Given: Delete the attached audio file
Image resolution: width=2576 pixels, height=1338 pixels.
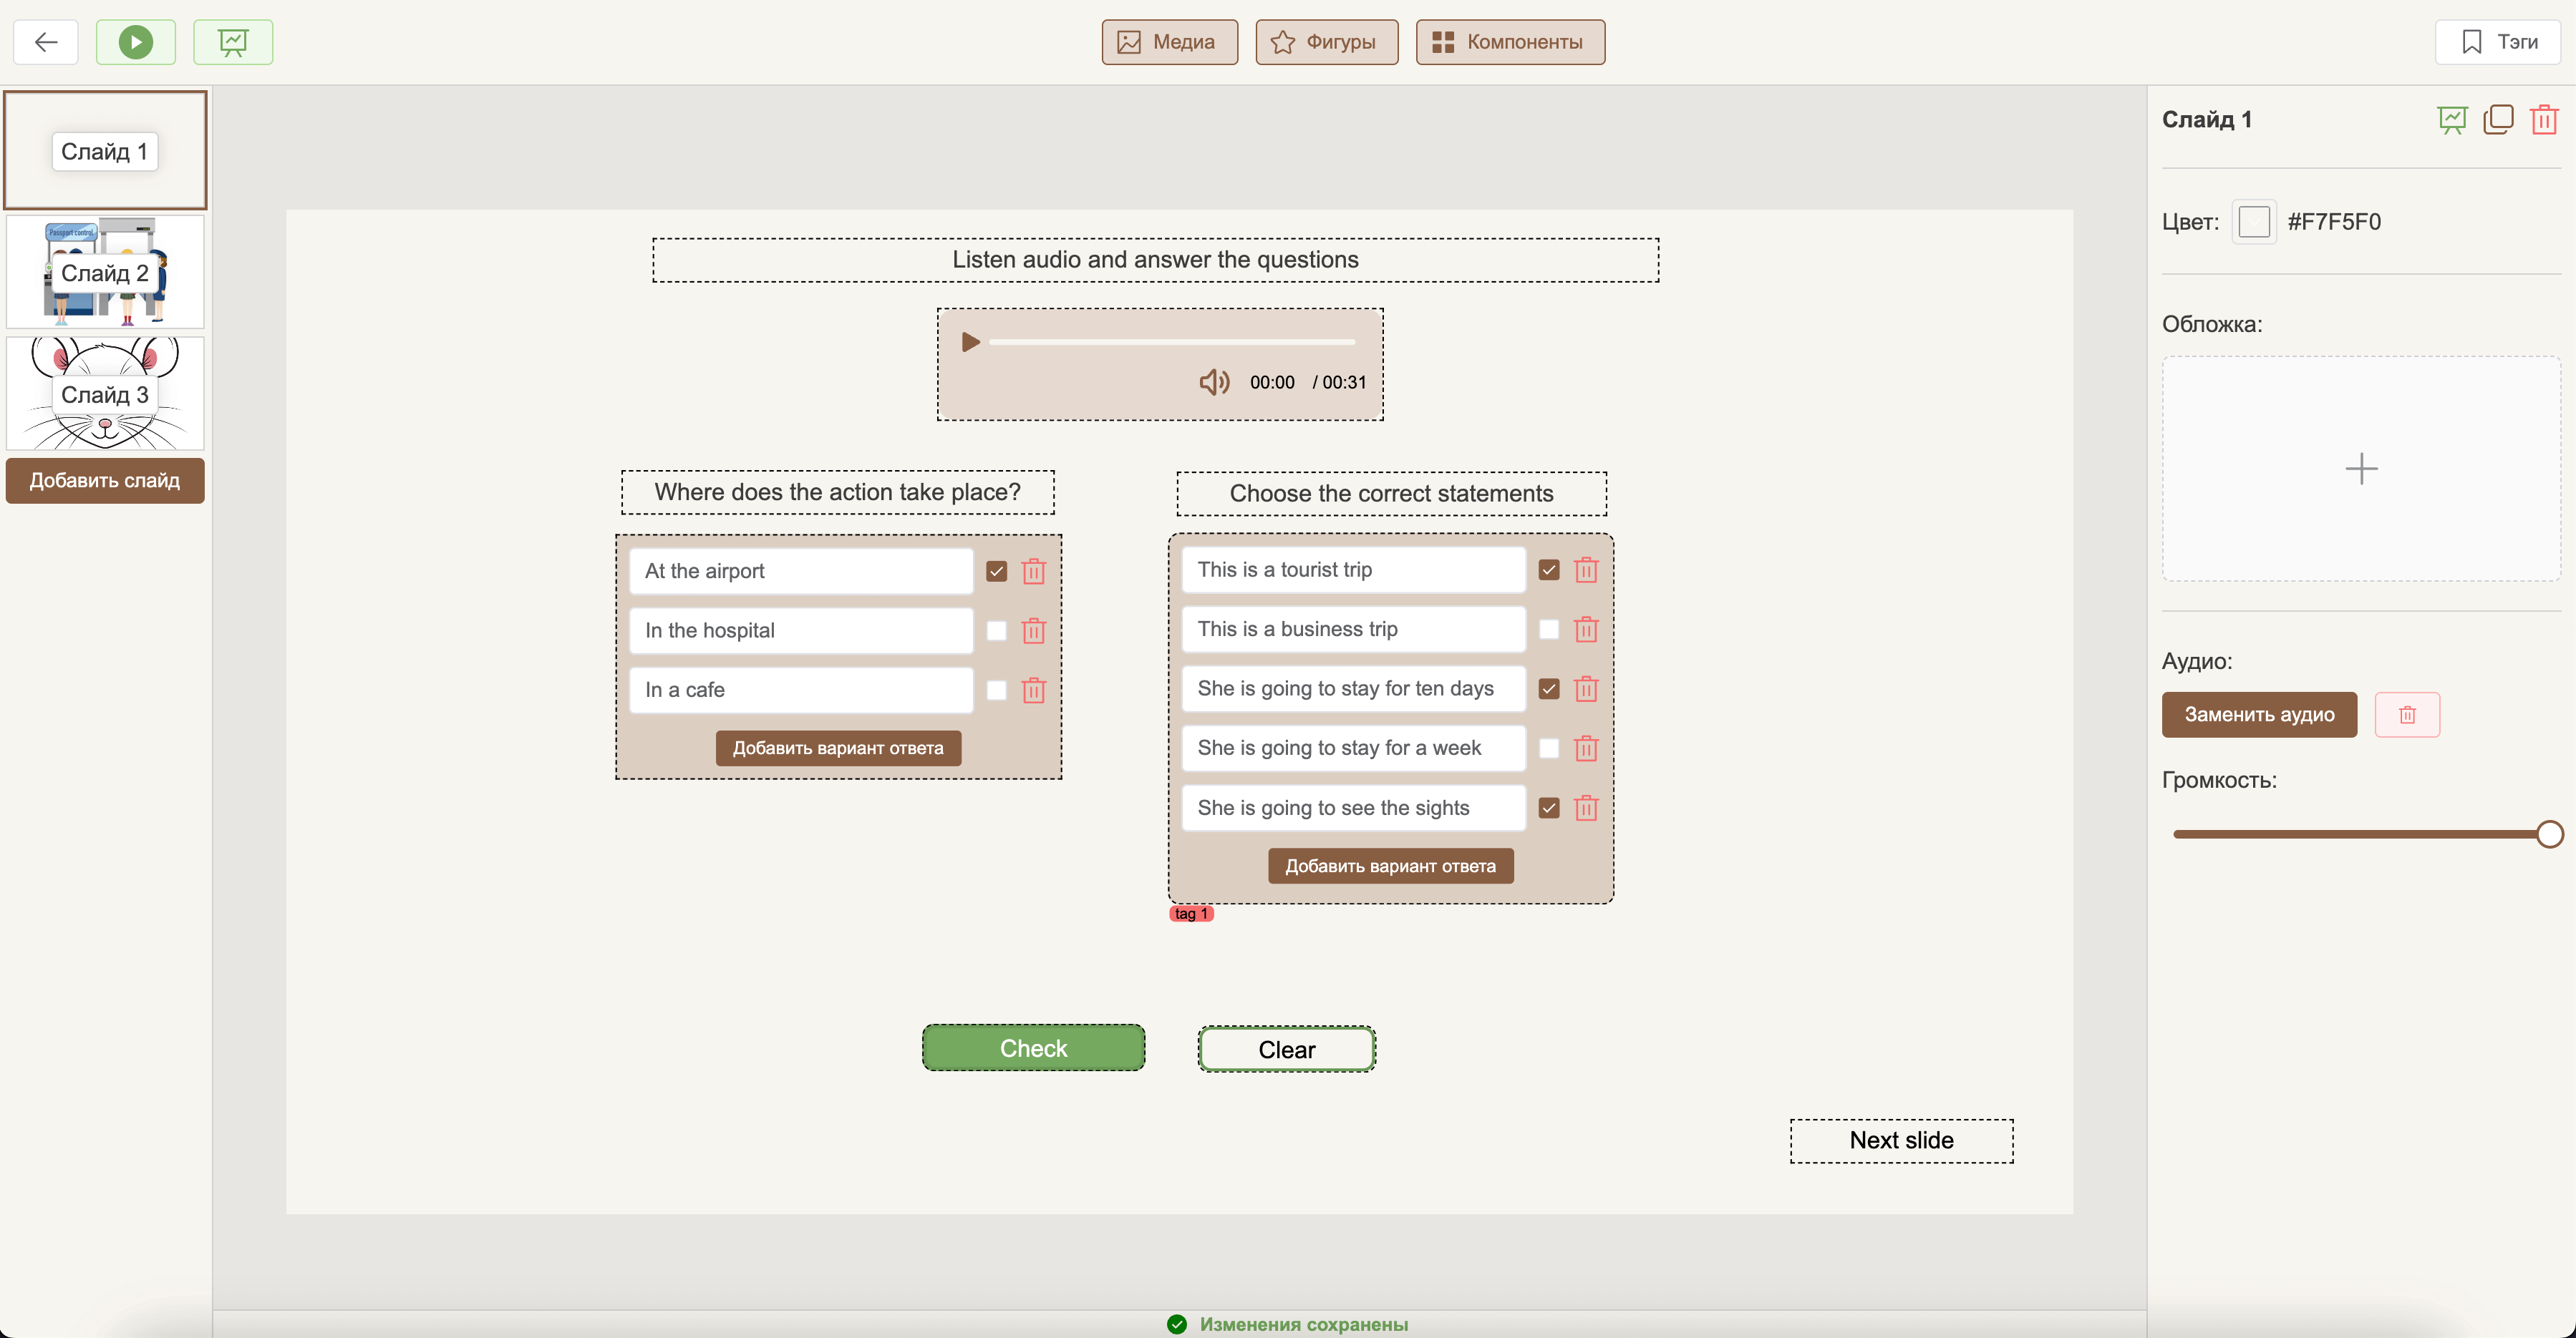Looking at the screenshot, I should pyautogui.click(x=2407, y=715).
